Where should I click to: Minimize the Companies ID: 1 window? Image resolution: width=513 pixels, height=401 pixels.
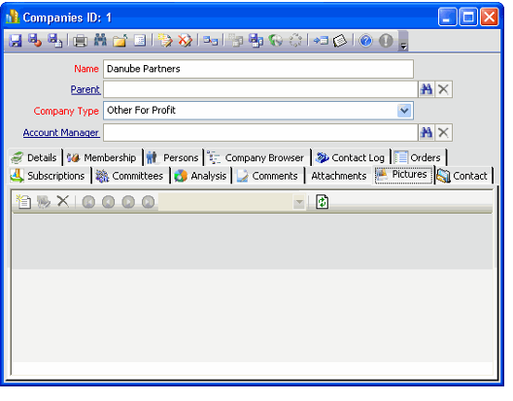click(x=447, y=17)
